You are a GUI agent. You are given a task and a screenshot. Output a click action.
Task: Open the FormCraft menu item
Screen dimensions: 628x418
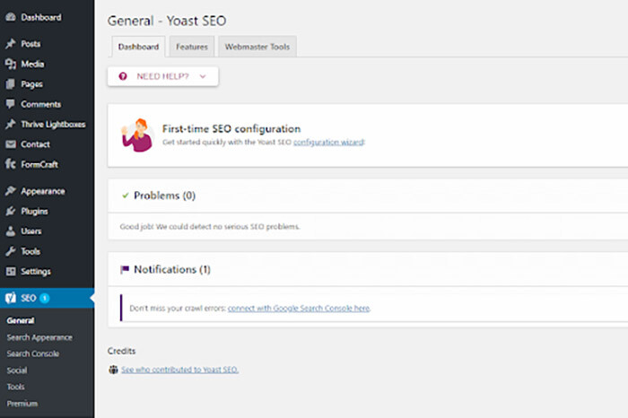39,164
